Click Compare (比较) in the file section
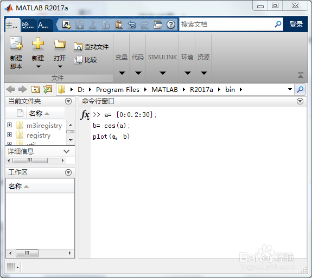This screenshot has height=278, width=312. coord(85,60)
